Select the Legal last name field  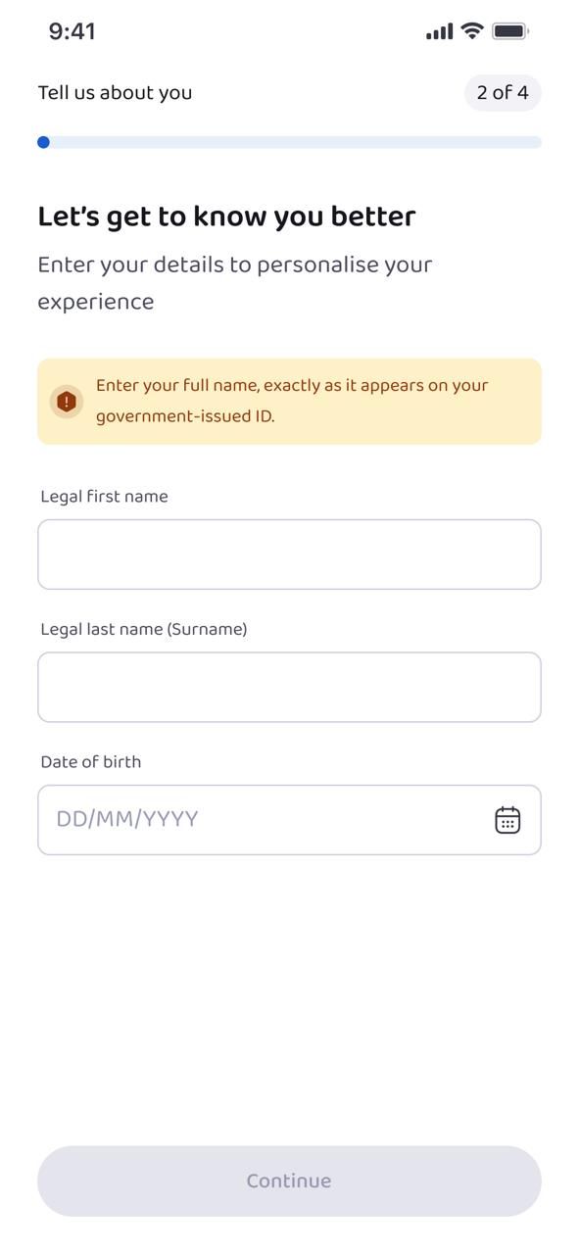click(x=289, y=687)
